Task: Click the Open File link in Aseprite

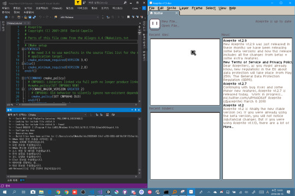Action: tap(170, 26)
